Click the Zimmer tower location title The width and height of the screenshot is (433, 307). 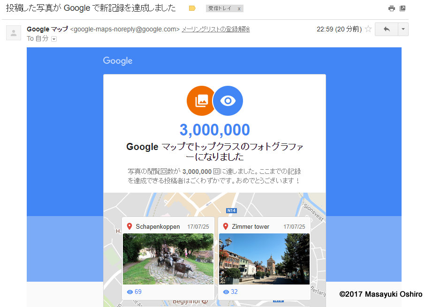[251, 227]
